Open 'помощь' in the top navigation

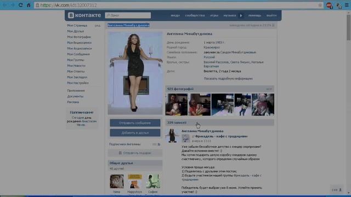pos(254,15)
